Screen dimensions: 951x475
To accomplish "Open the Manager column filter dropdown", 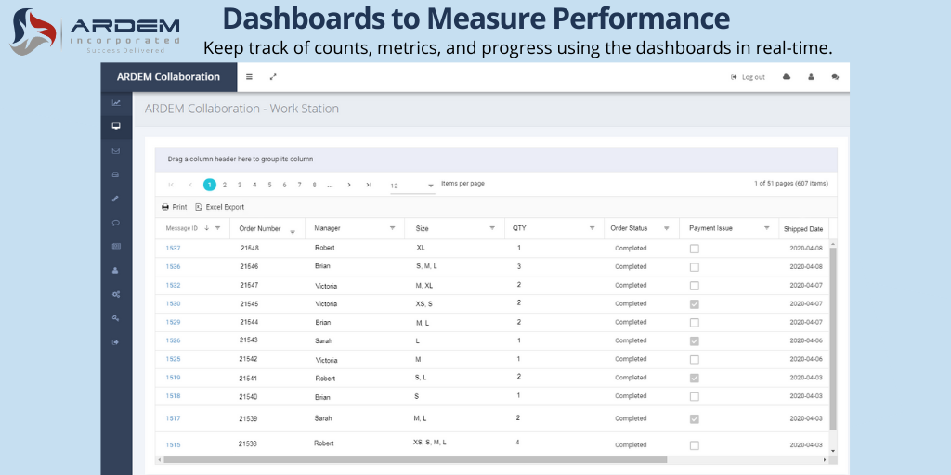I will tap(392, 228).
